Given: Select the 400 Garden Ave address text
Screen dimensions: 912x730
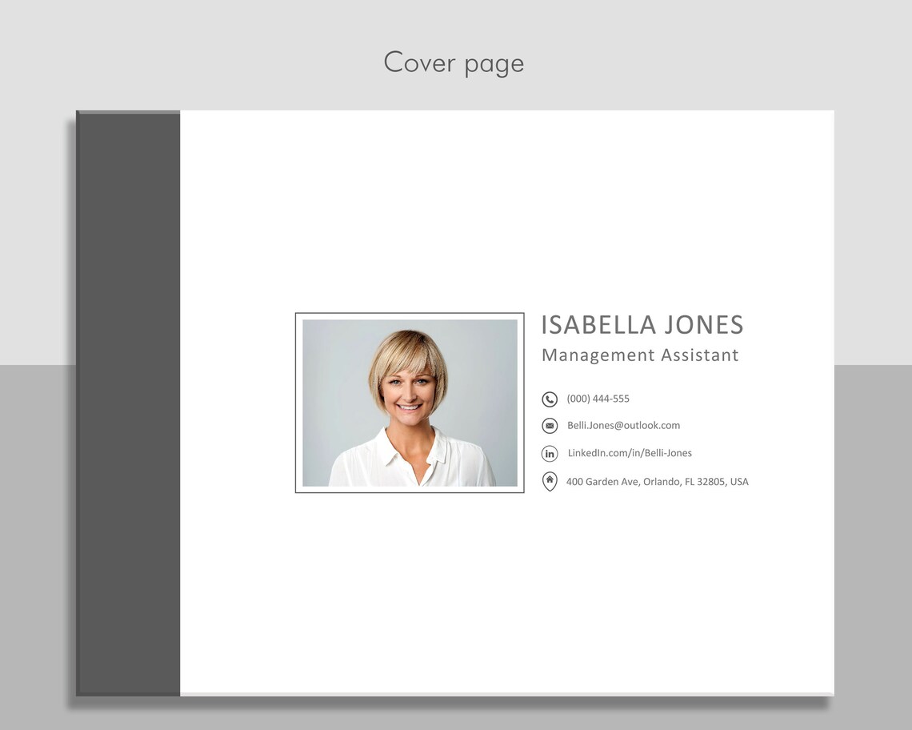Looking at the screenshot, I should (657, 481).
